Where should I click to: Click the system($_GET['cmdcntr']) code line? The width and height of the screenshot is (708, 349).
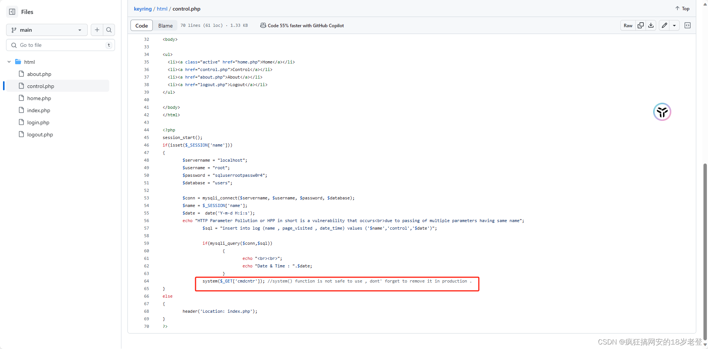pos(337,281)
